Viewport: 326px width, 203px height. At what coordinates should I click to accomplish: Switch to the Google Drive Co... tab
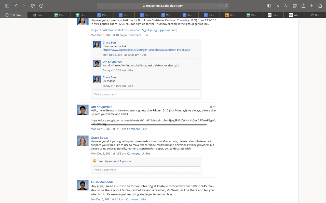coord(38,15)
